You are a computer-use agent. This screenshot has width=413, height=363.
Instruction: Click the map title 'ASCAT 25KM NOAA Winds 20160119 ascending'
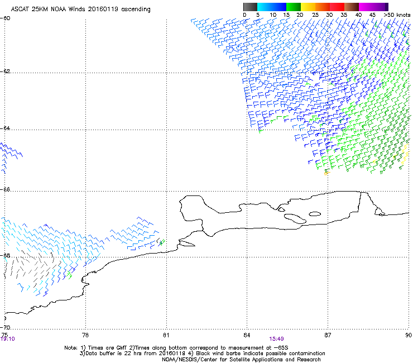coord(80,9)
